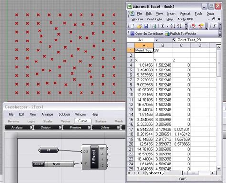Click the Open In Contribute button
The height and width of the screenshot is (183, 226).
coord(146,34)
